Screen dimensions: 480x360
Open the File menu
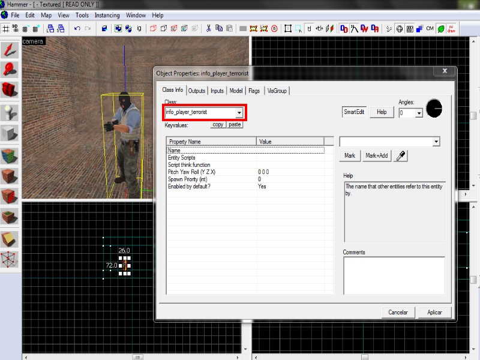click(x=15, y=16)
